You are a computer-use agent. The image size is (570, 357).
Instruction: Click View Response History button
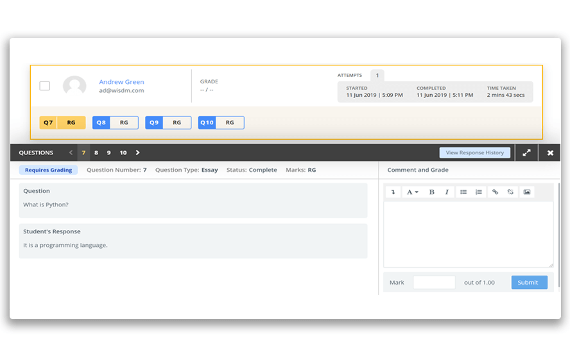(475, 153)
